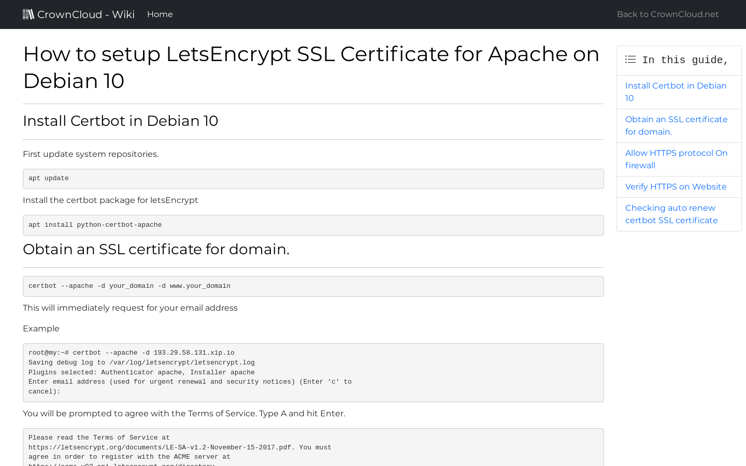Viewport: 746px width, 466px height.
Task: Click the apt install python-certbot-apache command
Action: pyautogui.click(x=313, y=225)
